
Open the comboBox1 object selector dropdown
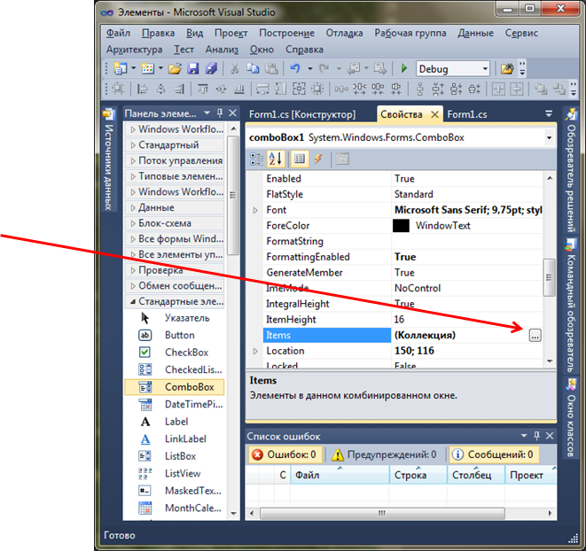pyautogui.click(x=549, y=138)
